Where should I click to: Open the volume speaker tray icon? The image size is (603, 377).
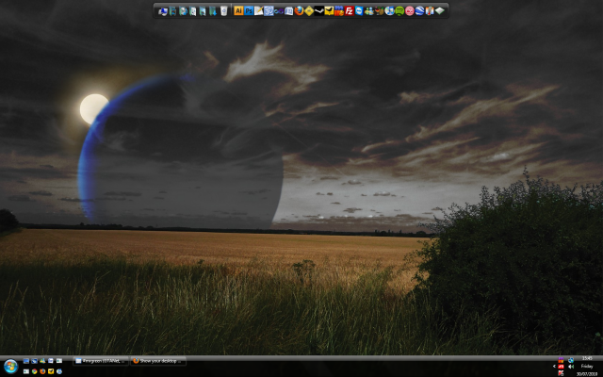[x=571, y=367]
